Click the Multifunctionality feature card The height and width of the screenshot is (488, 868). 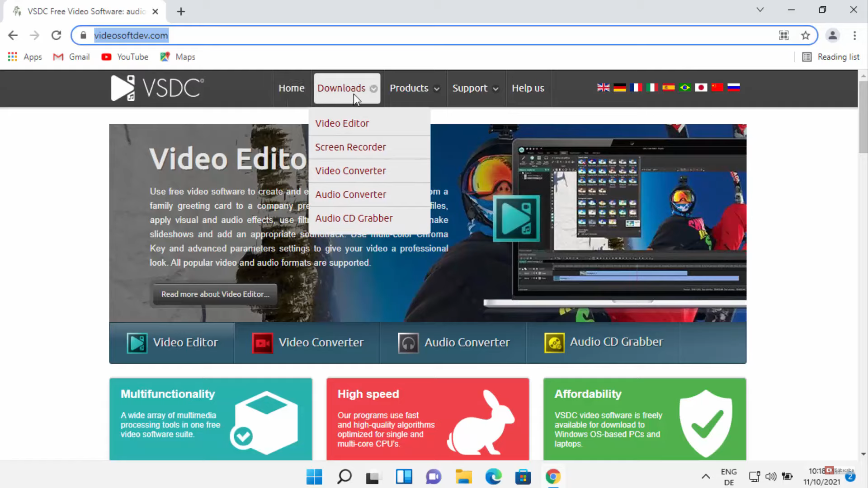211,419
